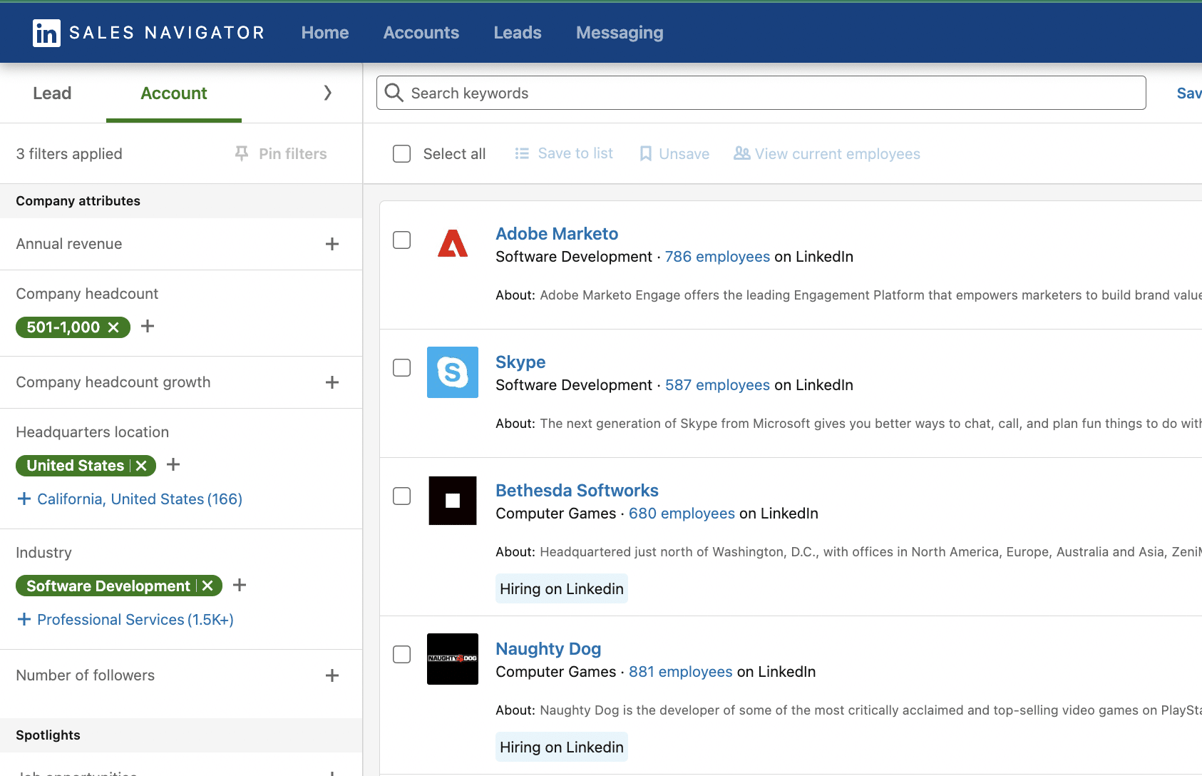Image resolution: width=1202 pixels, height=776 pixels.
Task: Open the Skype company logo
Action: [x=452, y=372]
